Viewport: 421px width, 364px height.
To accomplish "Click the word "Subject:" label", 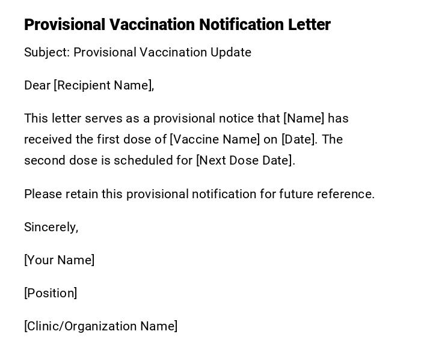I will 47,52.
